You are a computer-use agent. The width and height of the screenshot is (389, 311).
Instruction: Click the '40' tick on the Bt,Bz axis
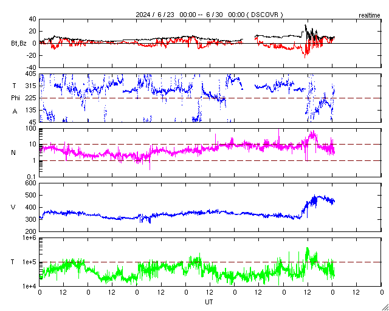coord(33,19)
